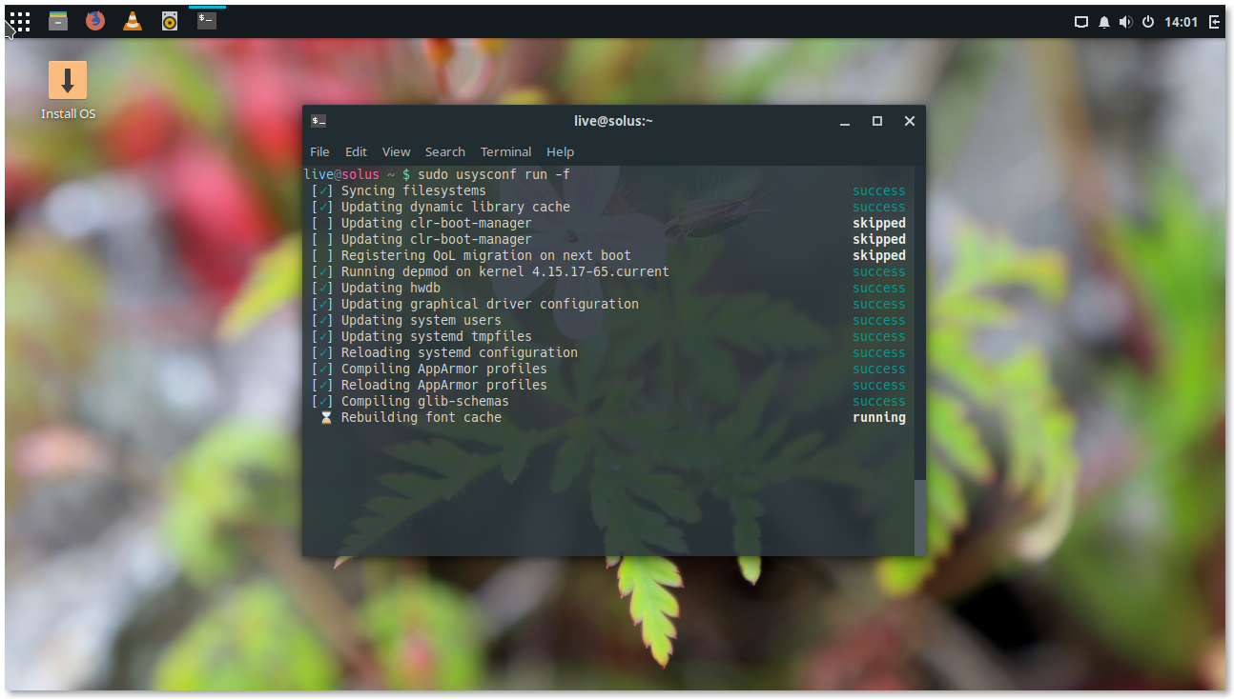
Task: Select the running Terminal task in the panel
Action: coord(207,20)
